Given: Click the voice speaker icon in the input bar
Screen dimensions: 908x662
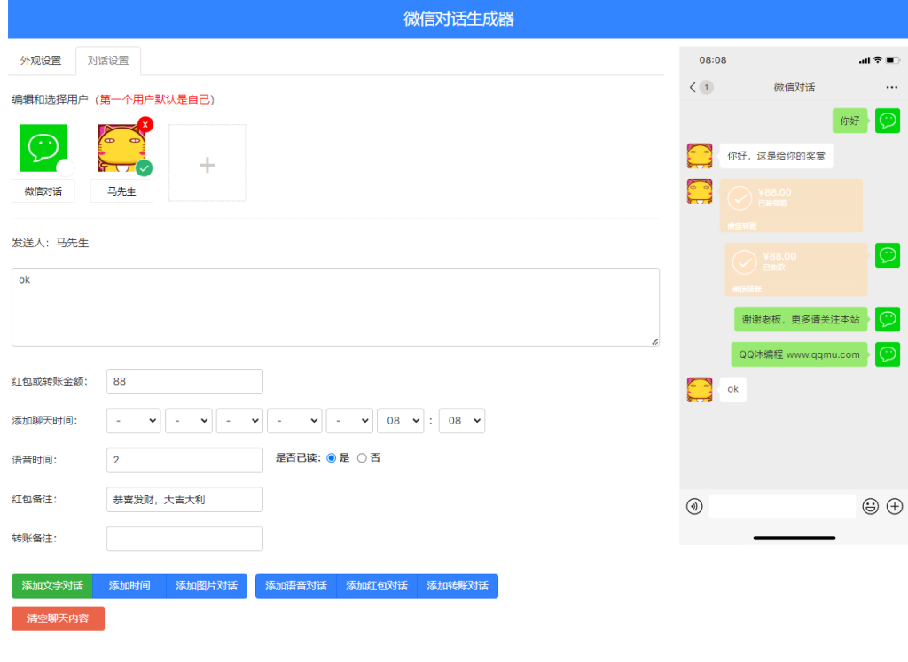Looking at the screenshot, I should click(x=694, y=506).
